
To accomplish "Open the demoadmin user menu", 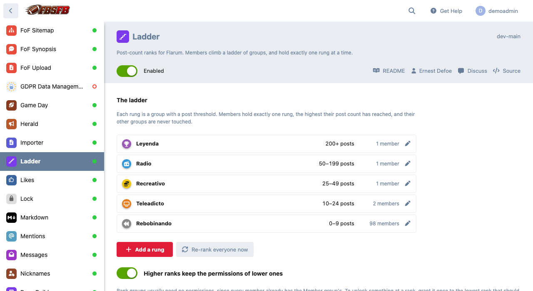I will (497, 11).
